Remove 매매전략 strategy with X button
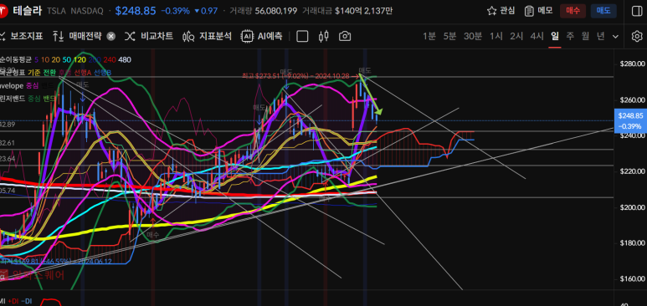This screenshot has height=306, width=647. (x=111, y=36)
